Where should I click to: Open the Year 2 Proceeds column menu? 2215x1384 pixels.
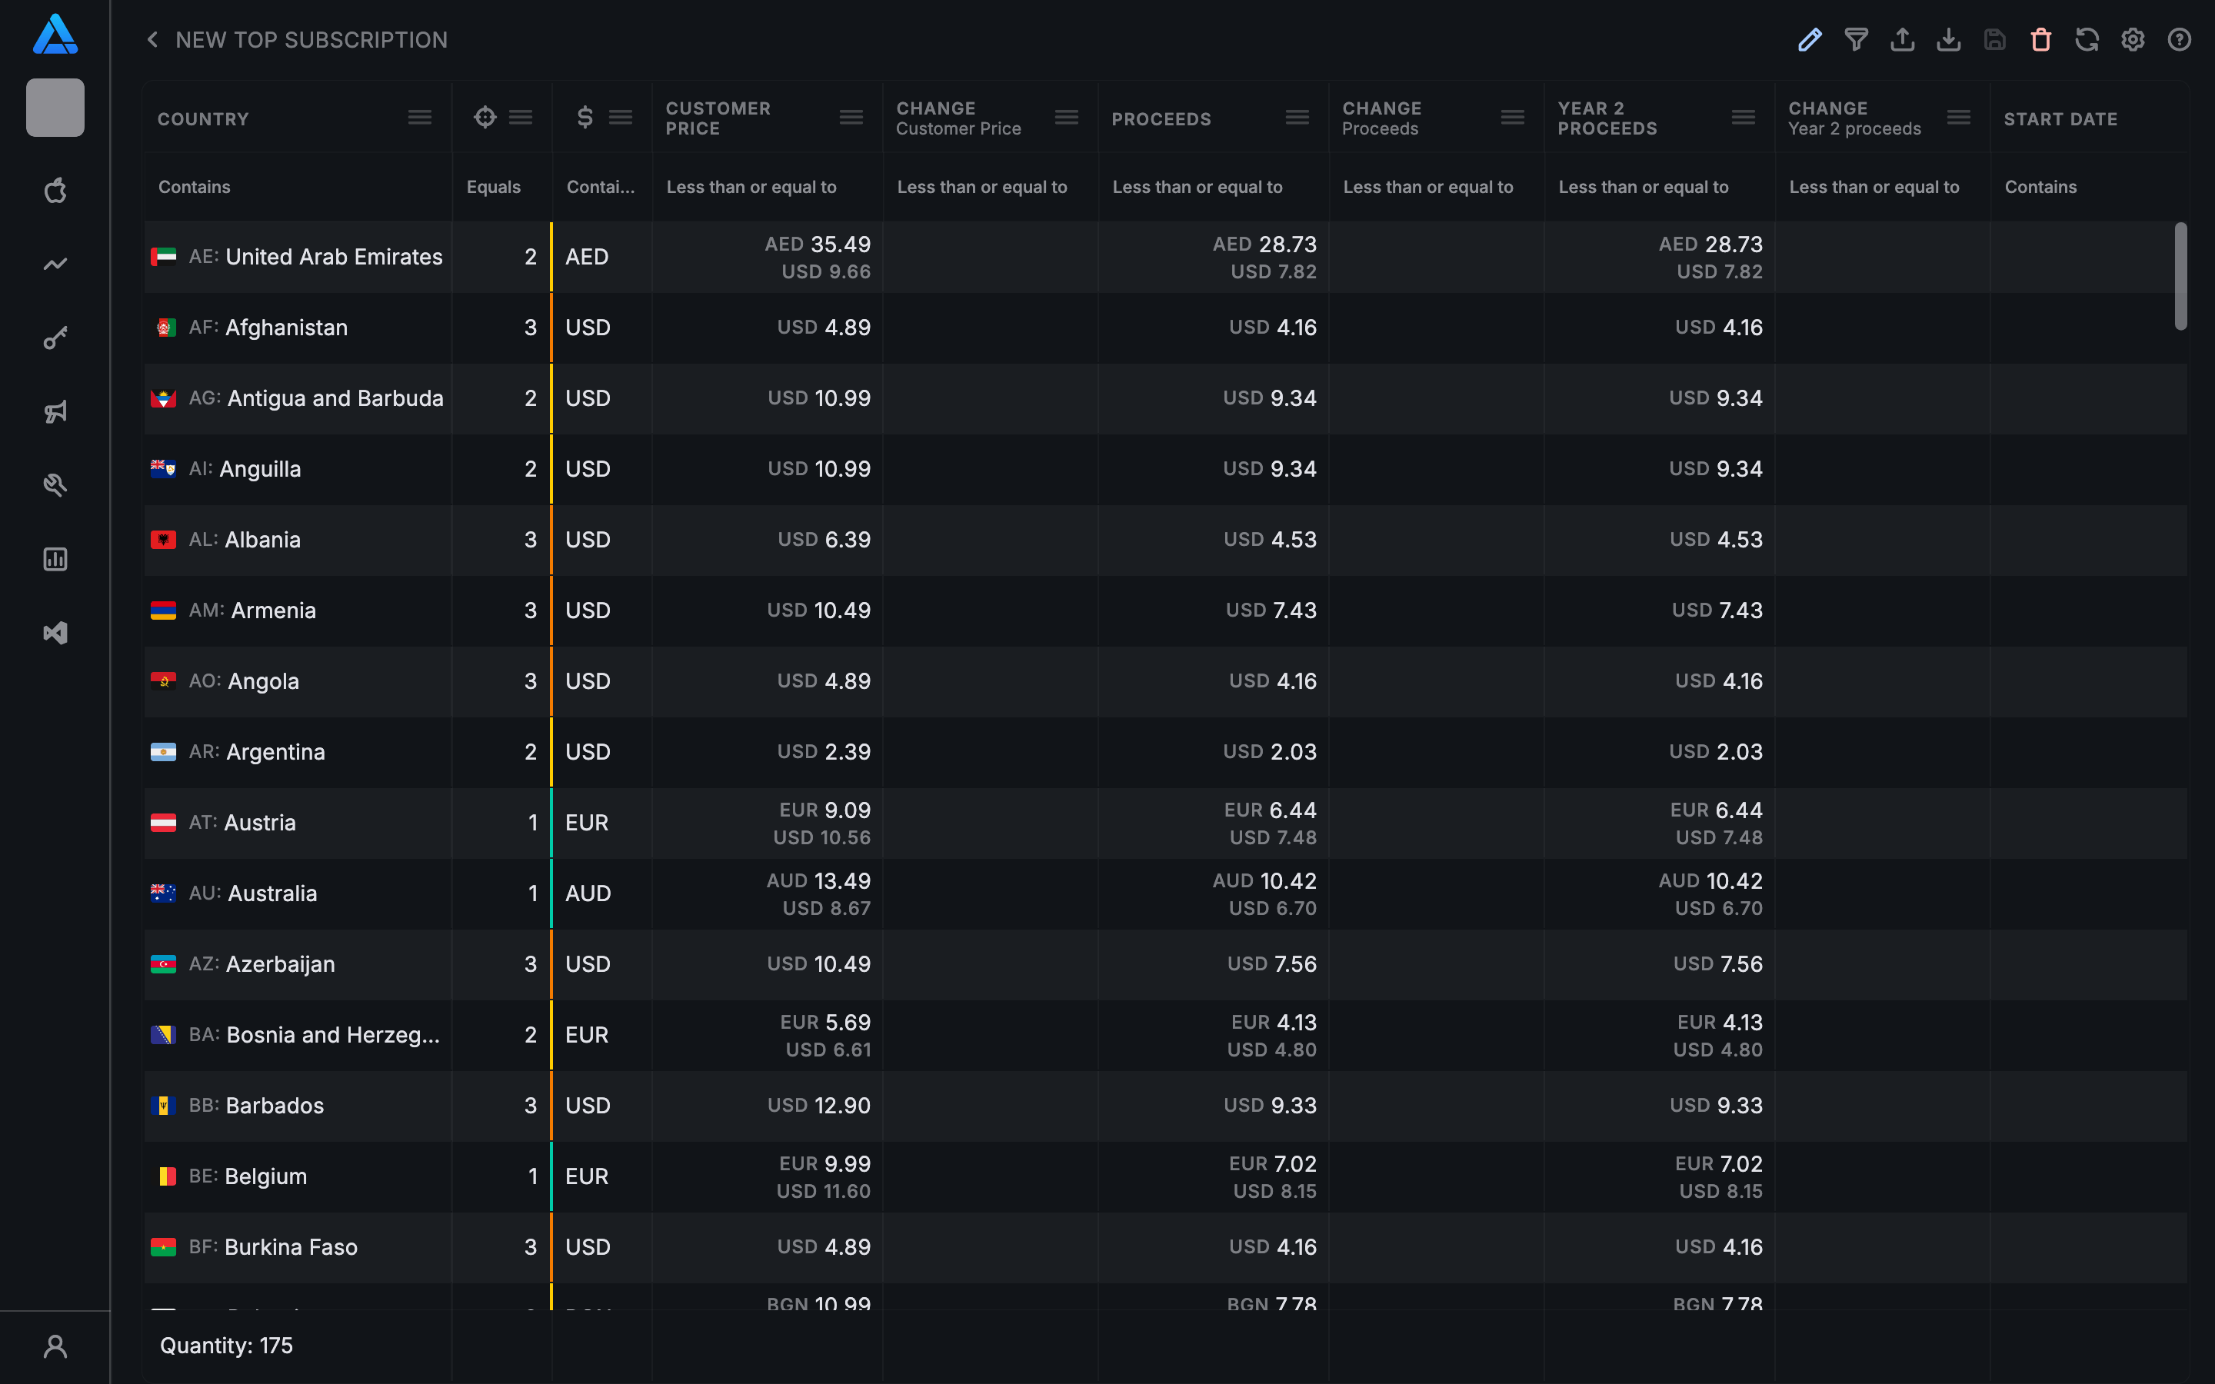(x=1743, y=117)
